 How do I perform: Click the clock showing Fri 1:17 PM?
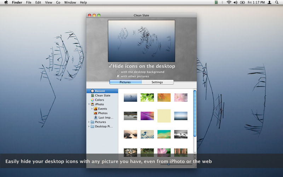256,2
